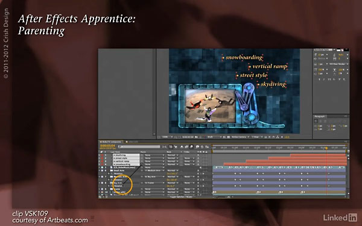Select Right Align text in Paragraph panel

tap(325, 121)
